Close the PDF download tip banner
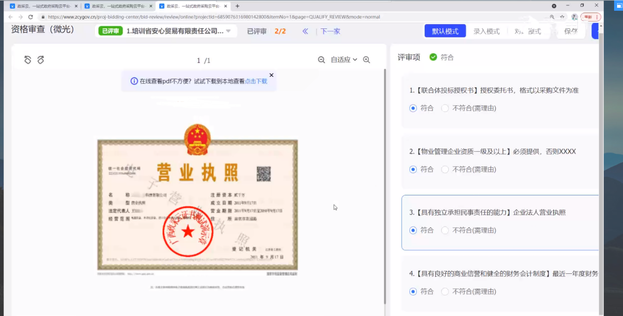Image resolution: width=623 pixels, height=316 pixels. 271,75
